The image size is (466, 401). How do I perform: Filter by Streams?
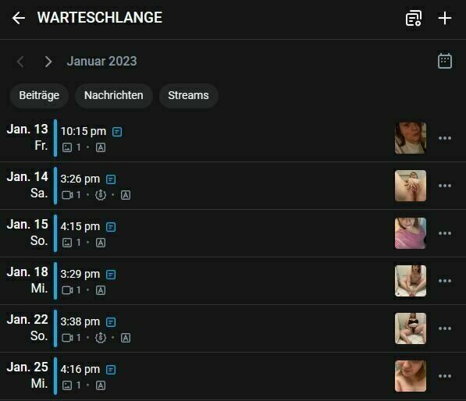pyautogui.click(x=188, y=96)
